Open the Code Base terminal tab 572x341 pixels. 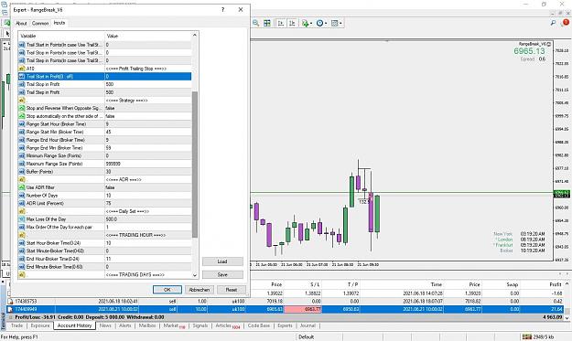pyautogui.click(x=259, y=325)
